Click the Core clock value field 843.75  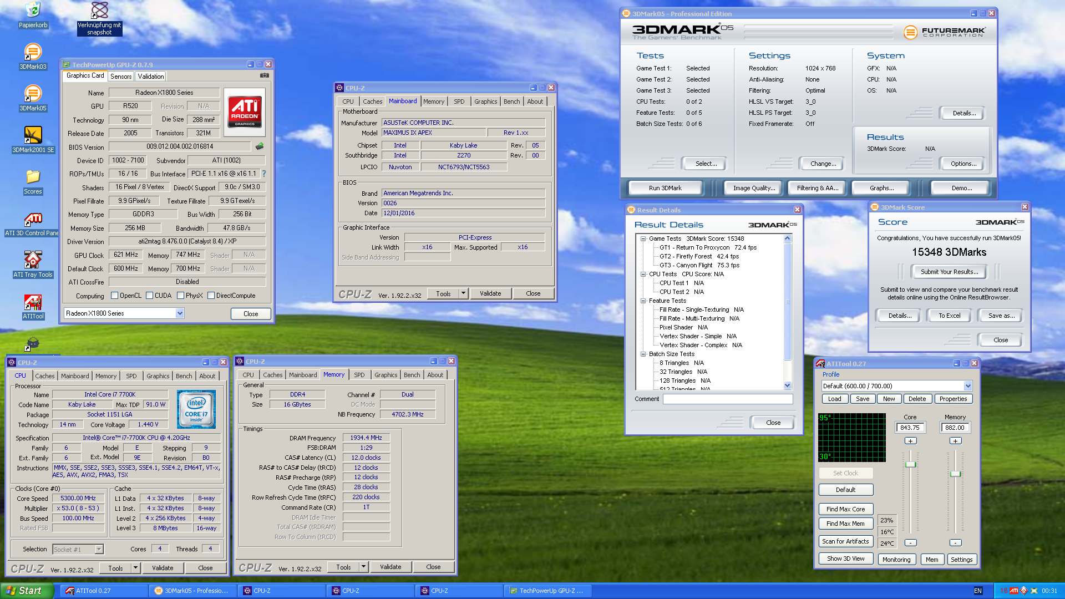[x=910, y=428]
